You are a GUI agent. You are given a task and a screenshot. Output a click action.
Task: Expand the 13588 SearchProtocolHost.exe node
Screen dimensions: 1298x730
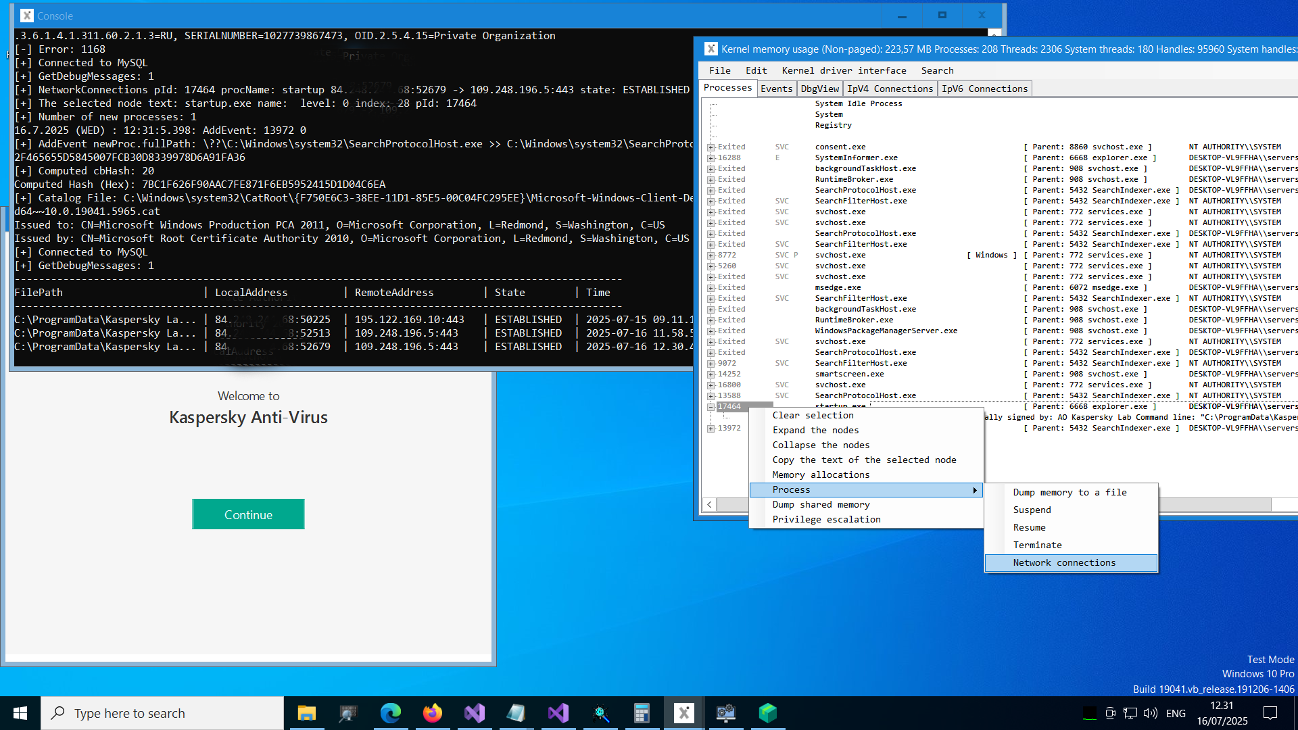point(711,396)
